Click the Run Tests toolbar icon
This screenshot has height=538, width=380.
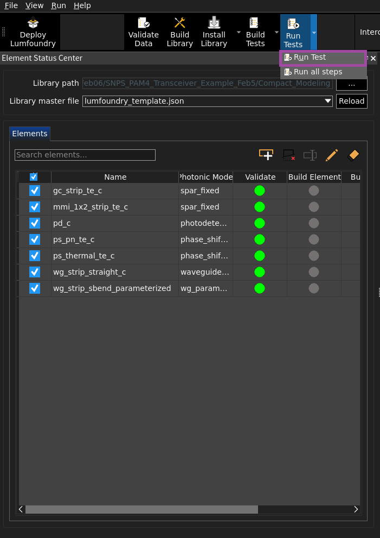pos(293,24)
